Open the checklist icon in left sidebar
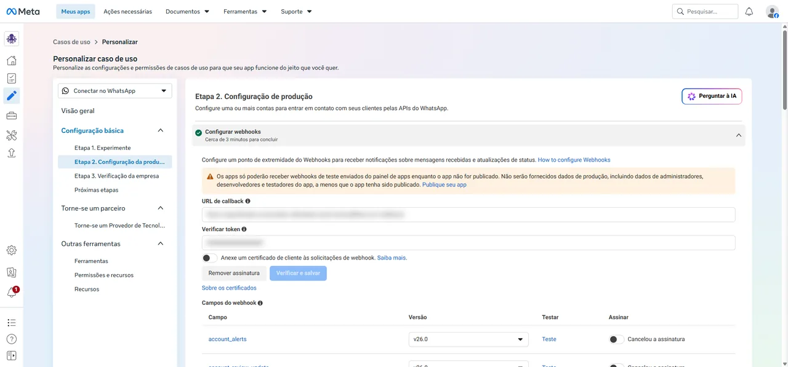 (x=12, y=78)
